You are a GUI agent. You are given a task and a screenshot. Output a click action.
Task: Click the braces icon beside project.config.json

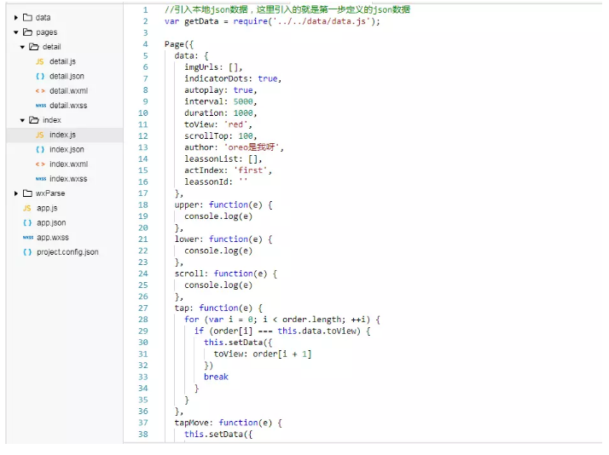(27, 252)
